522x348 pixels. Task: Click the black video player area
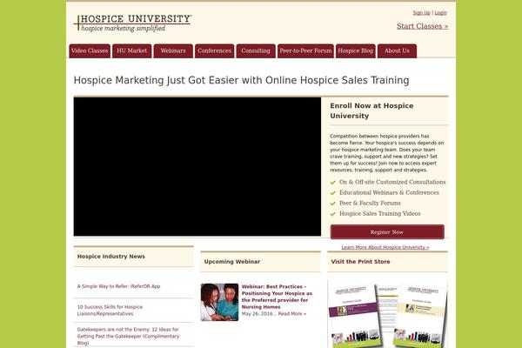(197, 166)
